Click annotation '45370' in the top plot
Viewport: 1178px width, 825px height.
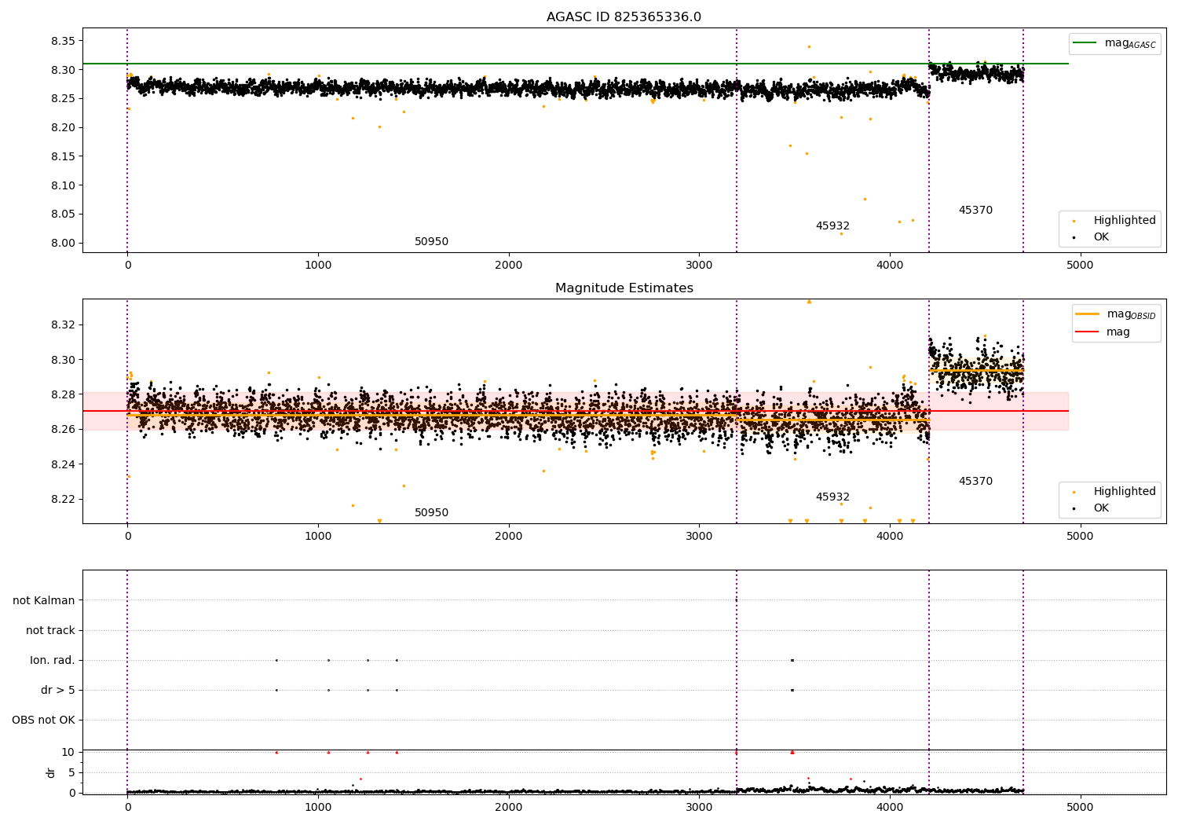coord(975,211)
